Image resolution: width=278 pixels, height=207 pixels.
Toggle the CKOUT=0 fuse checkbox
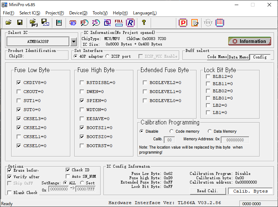tap(19, 92)
